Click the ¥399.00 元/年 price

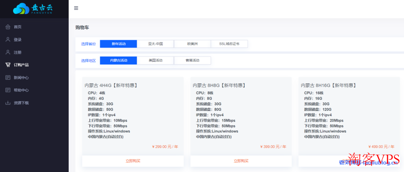click(273, 147)
